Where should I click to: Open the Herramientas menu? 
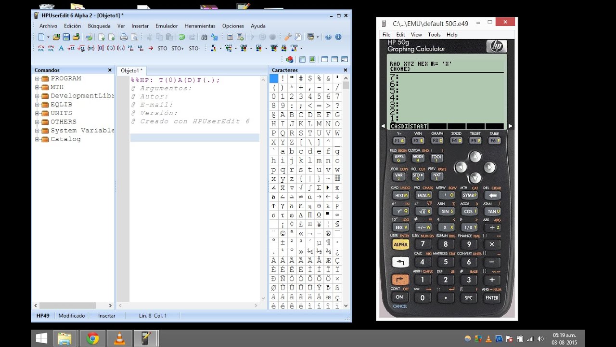point(200,26)
